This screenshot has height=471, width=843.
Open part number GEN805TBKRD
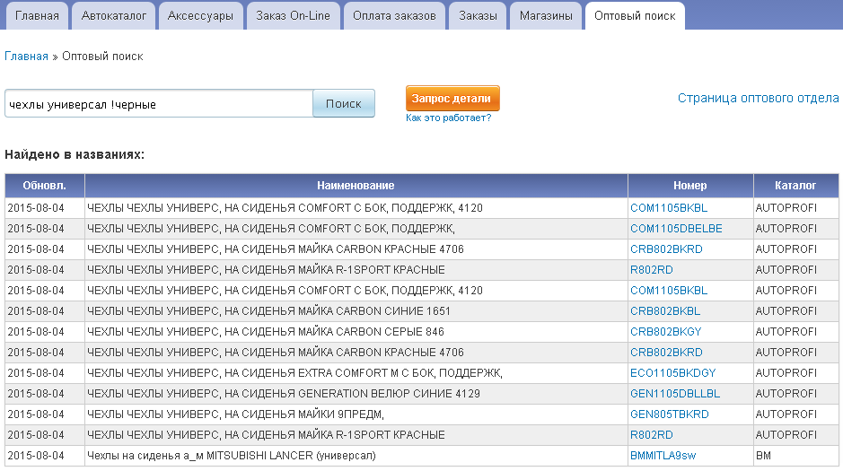click(669, 414)
